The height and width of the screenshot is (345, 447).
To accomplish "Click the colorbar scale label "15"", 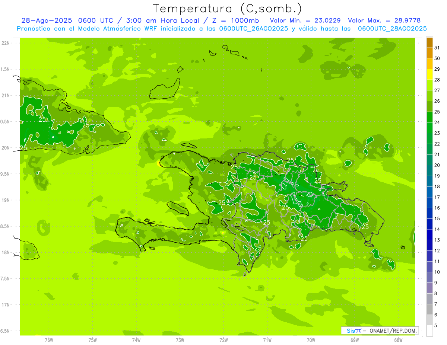I will [x=437, y=218].
